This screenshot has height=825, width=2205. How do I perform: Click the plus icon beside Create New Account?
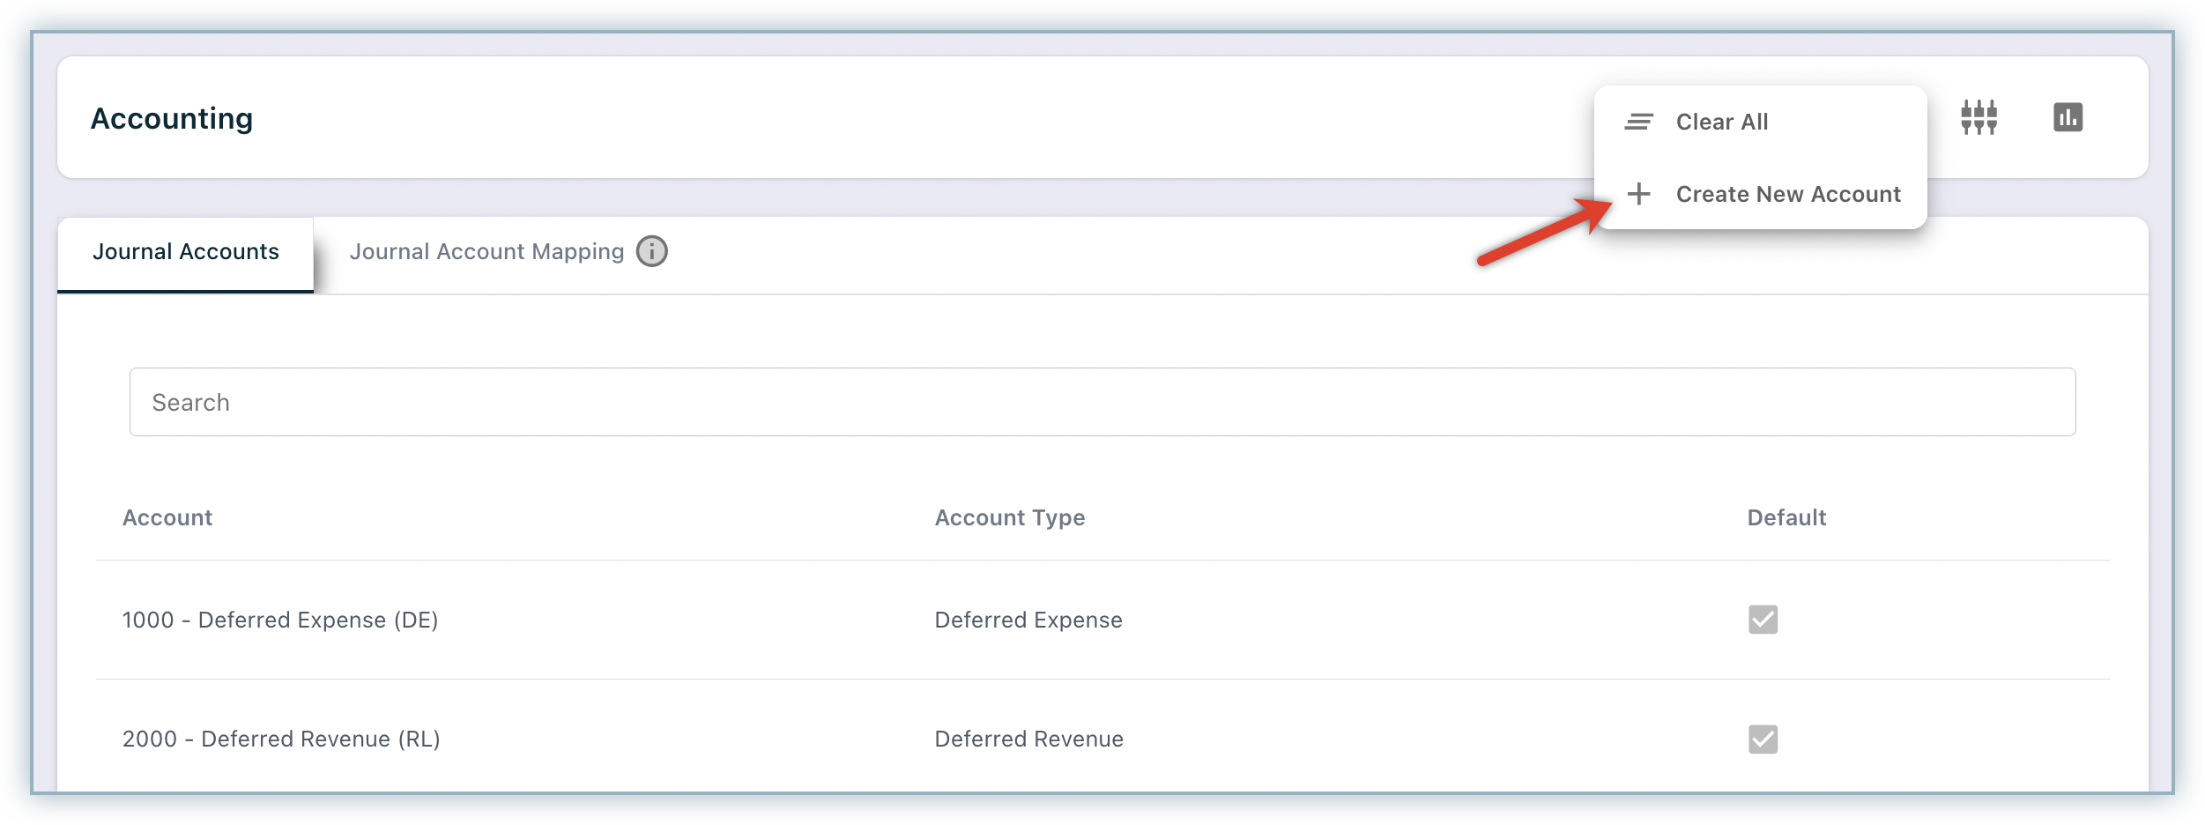[x=1638, y=194]
